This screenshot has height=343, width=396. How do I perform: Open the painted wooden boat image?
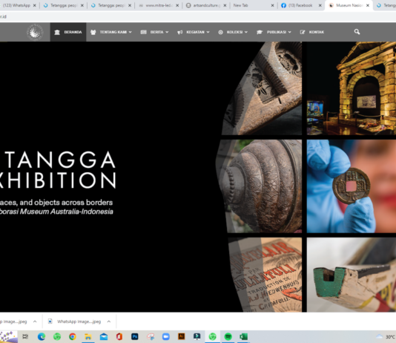(x=352, y=275)
